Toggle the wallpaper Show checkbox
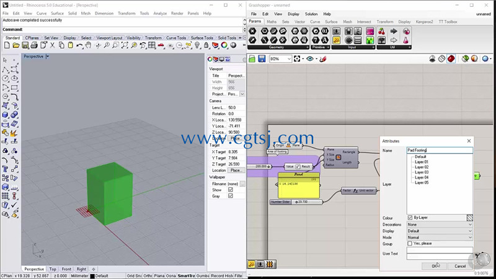 231,190
